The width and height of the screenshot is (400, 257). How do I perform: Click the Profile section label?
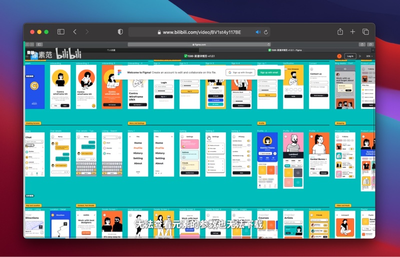261,123
